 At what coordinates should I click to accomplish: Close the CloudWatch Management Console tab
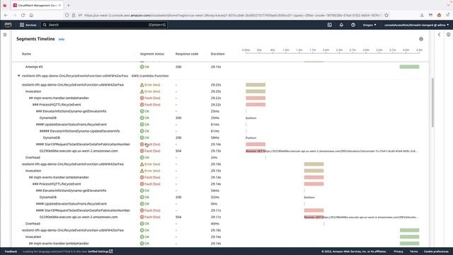click(x=59, y=5)
